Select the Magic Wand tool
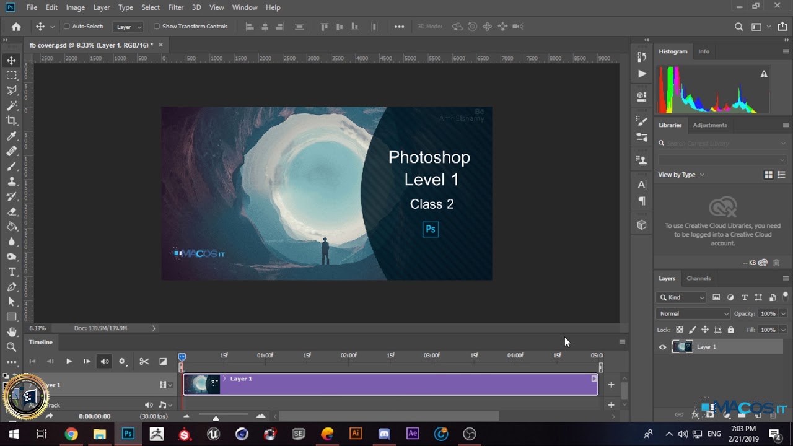Image resolution: width=793 pixels, height=446 pixels. click(x=12, y=105)
